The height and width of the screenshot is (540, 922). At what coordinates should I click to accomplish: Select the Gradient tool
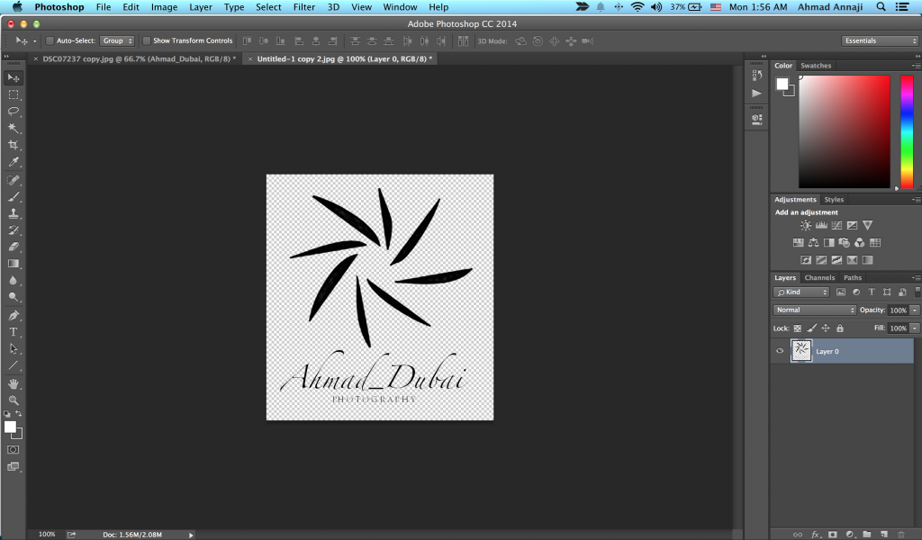pyautogui.click(x=14, y=264)
